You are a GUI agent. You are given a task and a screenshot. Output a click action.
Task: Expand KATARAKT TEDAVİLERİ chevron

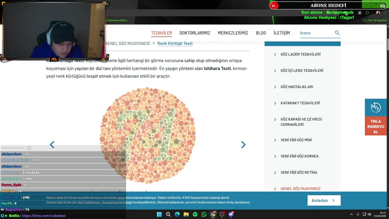[x=275, y=103]
